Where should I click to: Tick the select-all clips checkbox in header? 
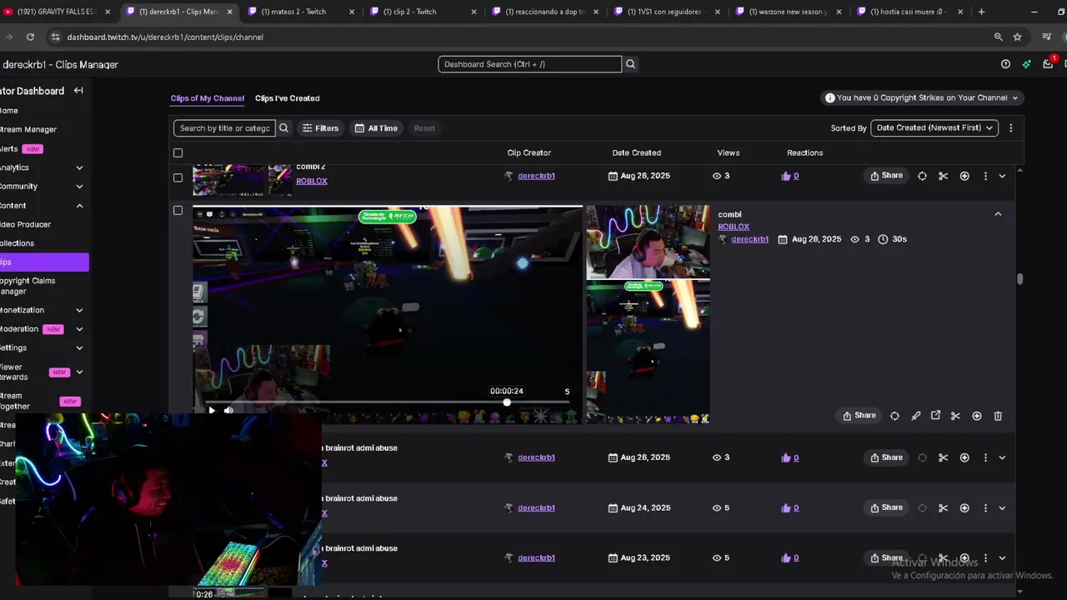(x=178, y=152)
